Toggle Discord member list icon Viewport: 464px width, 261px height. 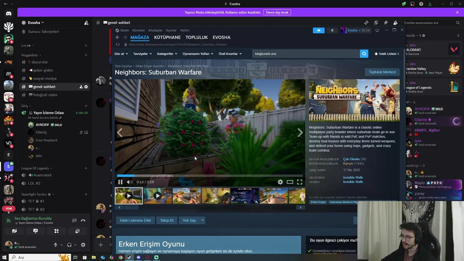pos(395,22)
